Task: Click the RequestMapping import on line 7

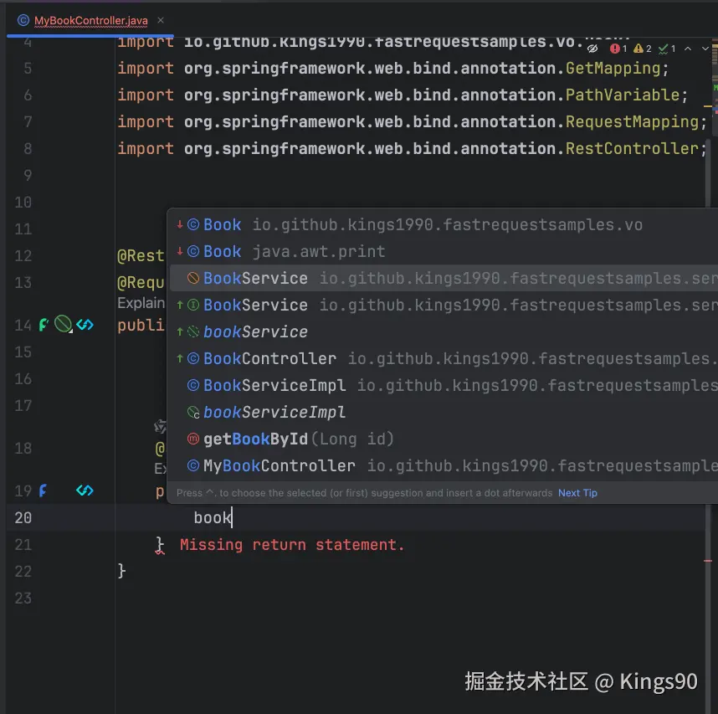Action: (632, 122)
